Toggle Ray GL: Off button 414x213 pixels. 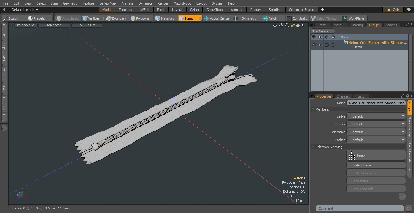click(86, 25)
